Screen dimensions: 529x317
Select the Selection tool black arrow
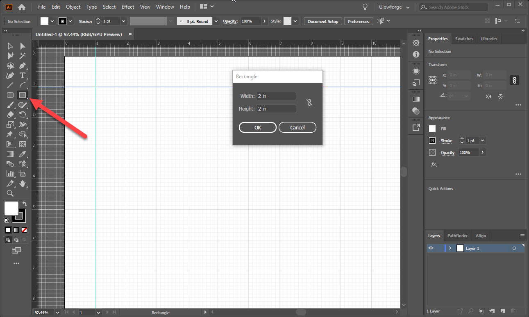coord(11,46)
